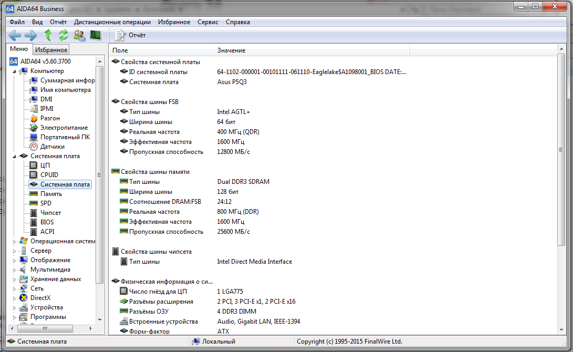The width and height of the screenshot is (573, 352).
Task: Collapse the Системная плата tree branch
Action: point(14,157)
